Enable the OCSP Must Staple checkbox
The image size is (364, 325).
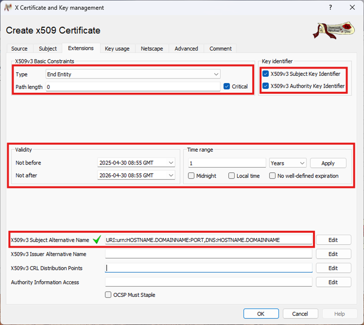(x=108, y=295)
